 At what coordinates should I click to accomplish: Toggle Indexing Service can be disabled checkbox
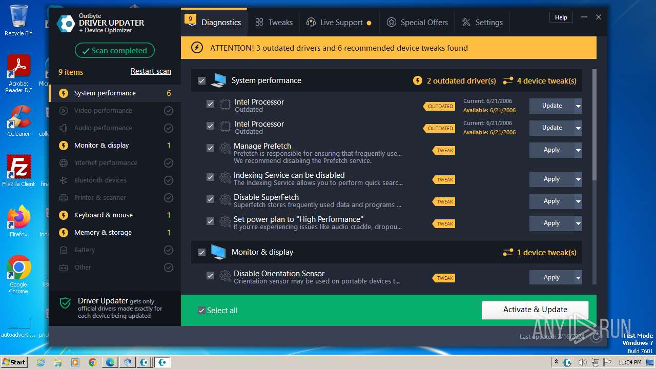[210, 177]
